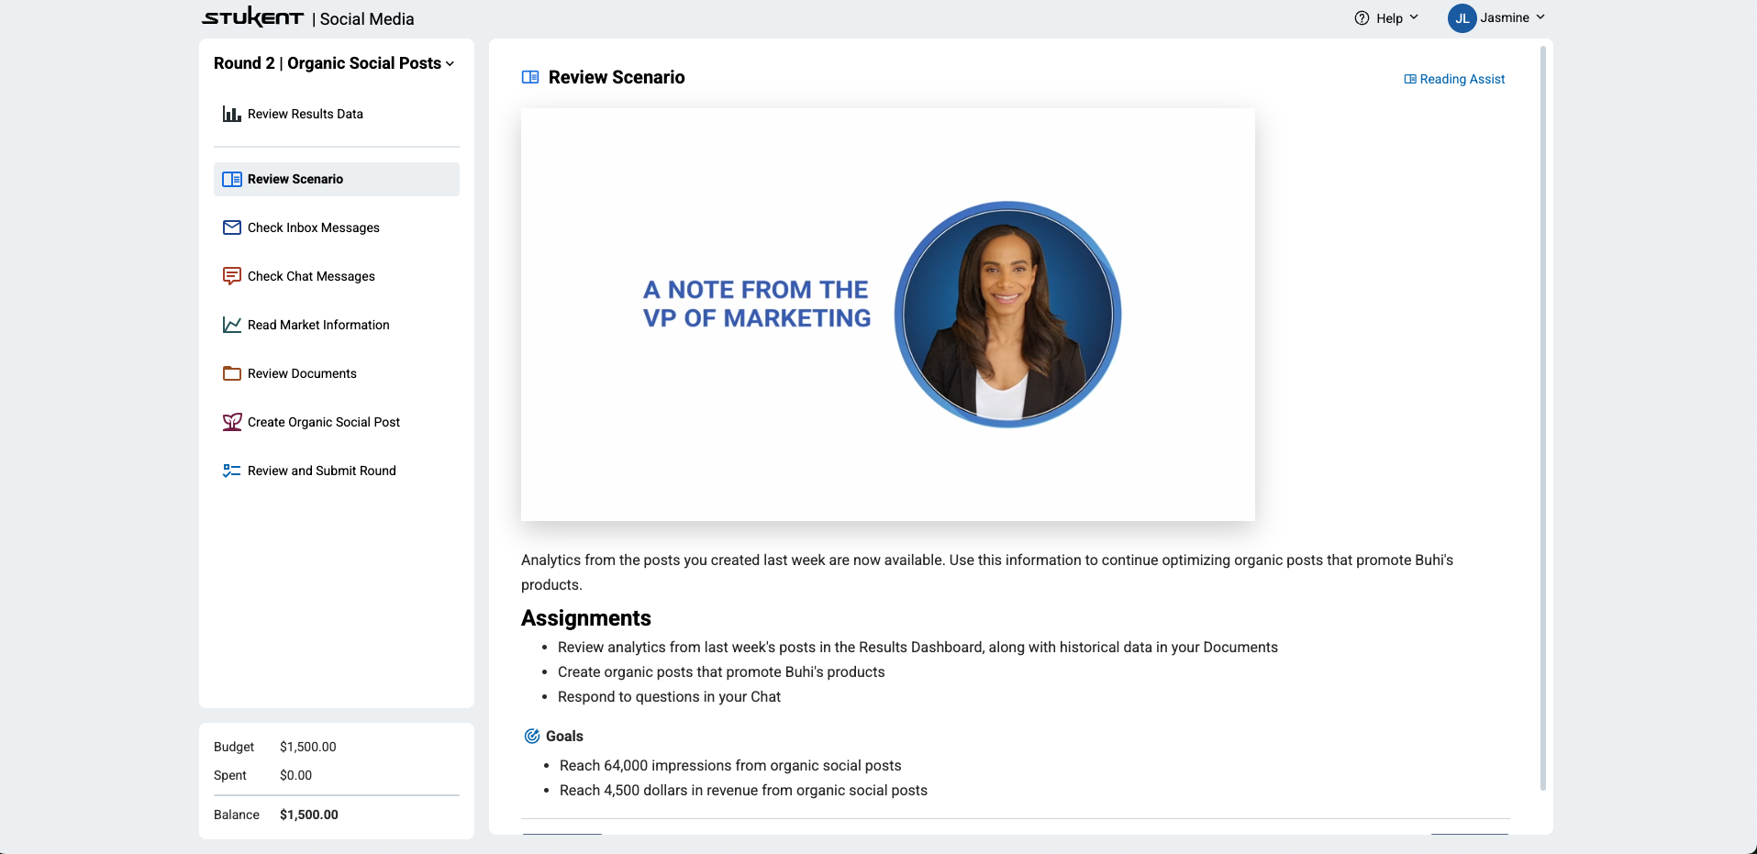Click the VP of Marketing note image
This screenshot has width=1757, height=854.
[888, 315]
